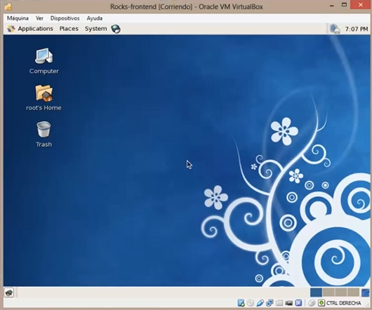Open the Máquina menu
The image size is (372, 310).
(x=18, y=18)
